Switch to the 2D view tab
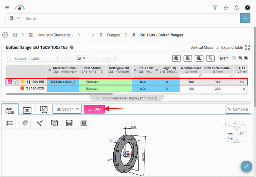 (27, 110)
